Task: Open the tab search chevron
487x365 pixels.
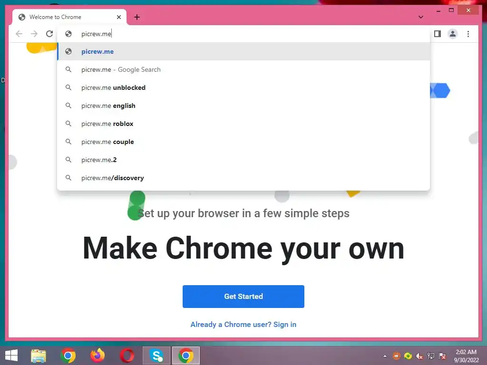Action: pyautogui.click(x=421, y=17)
